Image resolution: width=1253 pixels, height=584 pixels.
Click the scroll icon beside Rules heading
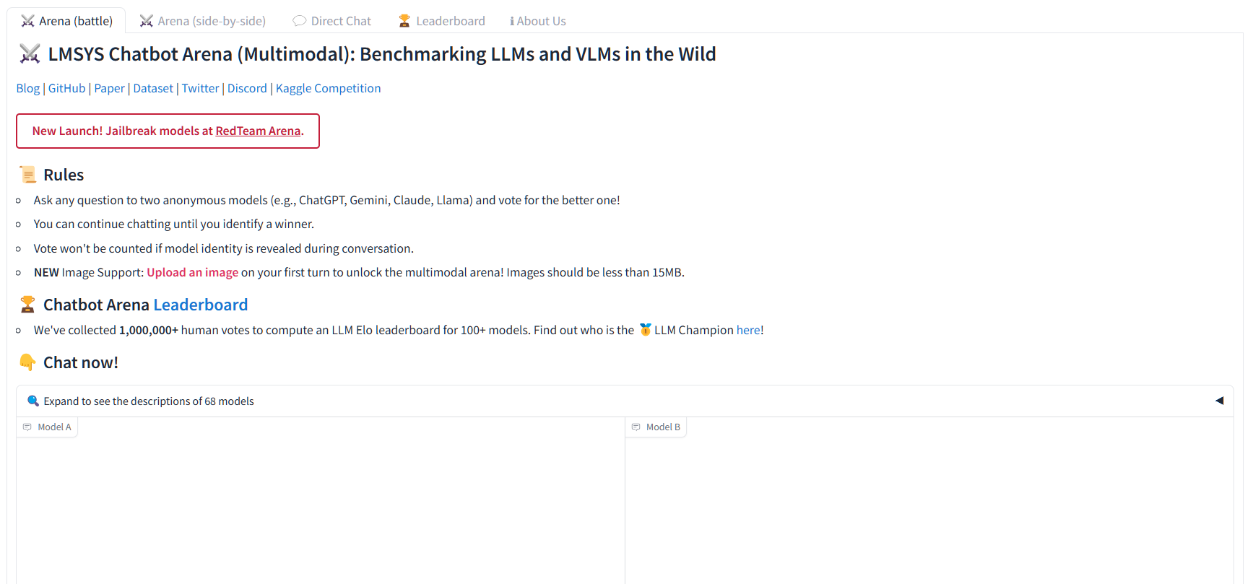coord(27,174)
